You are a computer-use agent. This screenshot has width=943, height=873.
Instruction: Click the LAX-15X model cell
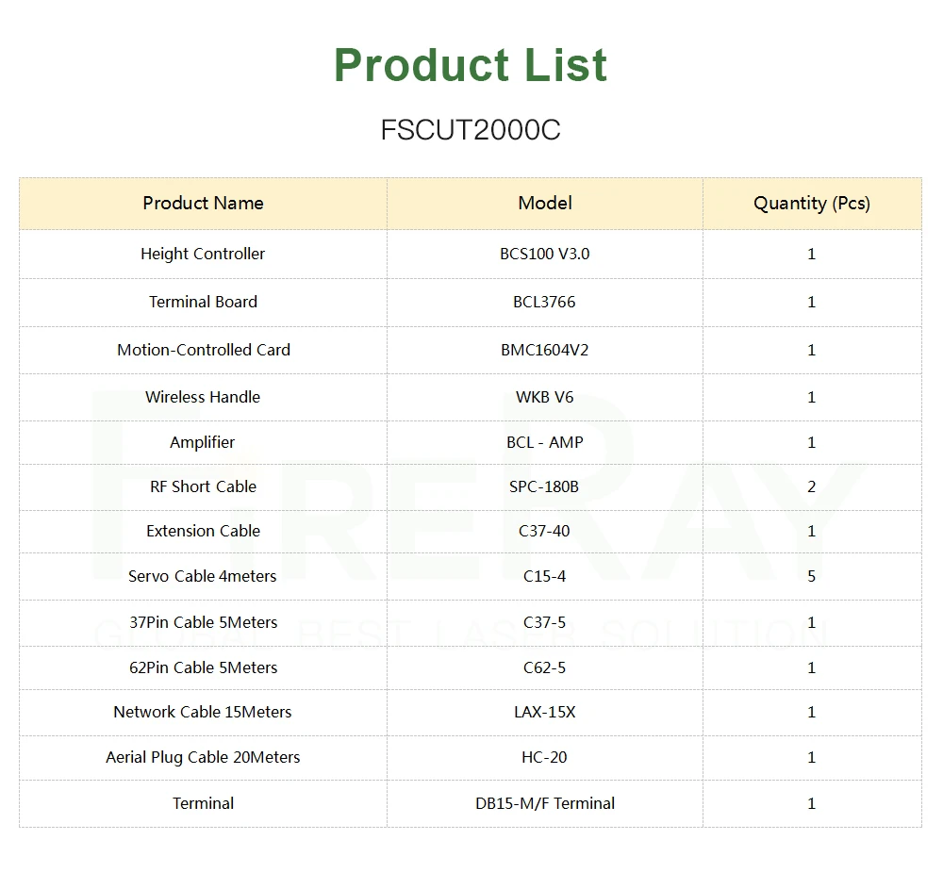pyautogui.click(x=545, y=712)
